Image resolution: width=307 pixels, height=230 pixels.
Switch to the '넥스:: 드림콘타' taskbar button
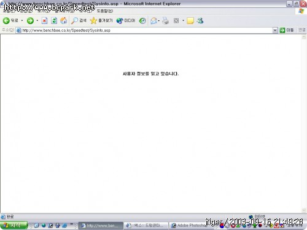point(146,226)
